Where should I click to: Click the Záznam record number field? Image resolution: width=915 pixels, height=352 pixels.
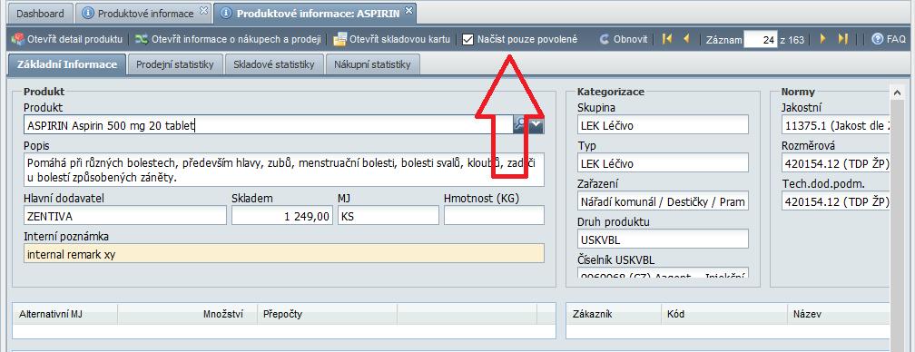[761, 40]
